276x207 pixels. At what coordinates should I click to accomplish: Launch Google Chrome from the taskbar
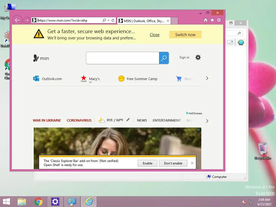point(38,202)
